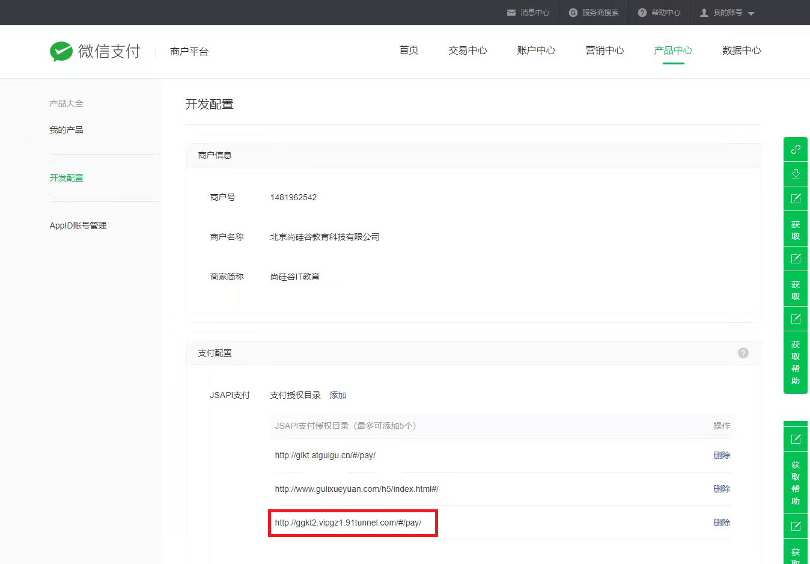Click the 帮助中心 question mark icon
810x564 pixels.
pyautogui.click(x=642, y=13)
